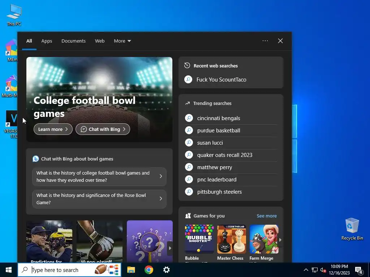The width and height of the screenshot is (370, 277).
Task: Switch to the Web tab
Action: tap(100, 41)
